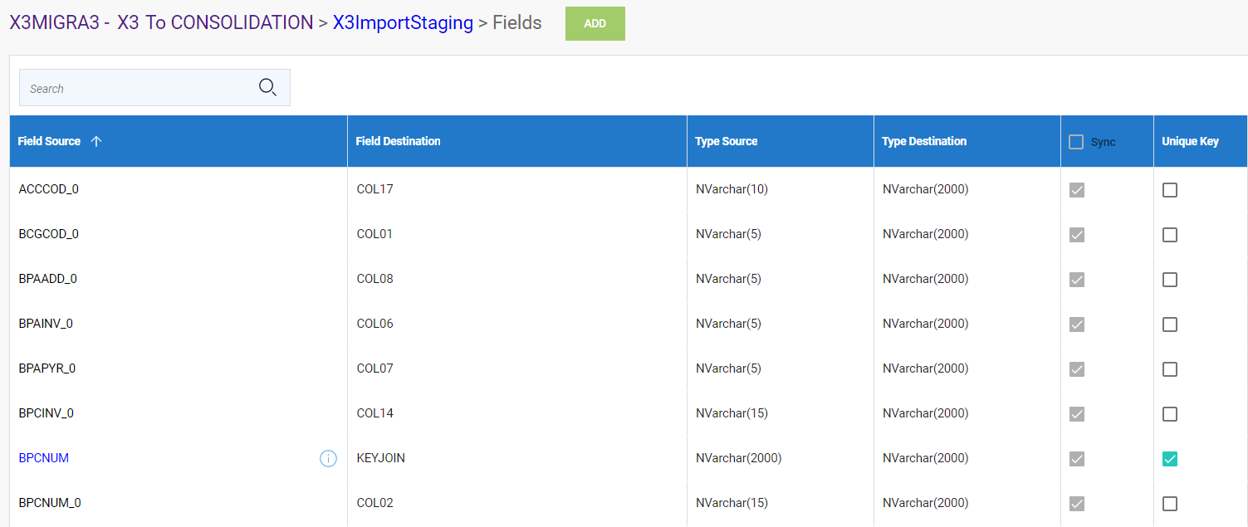Open info icon next to BPCNUM
This screenshot has width=1248, height=527.
(328, 458)
